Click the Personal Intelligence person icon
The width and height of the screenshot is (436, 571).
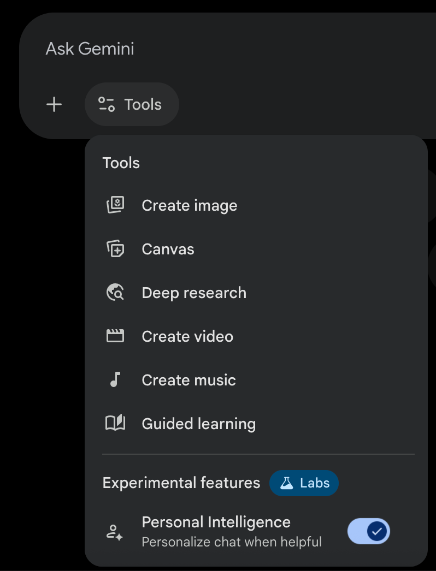pyautogui.click(x=115, y=532)
